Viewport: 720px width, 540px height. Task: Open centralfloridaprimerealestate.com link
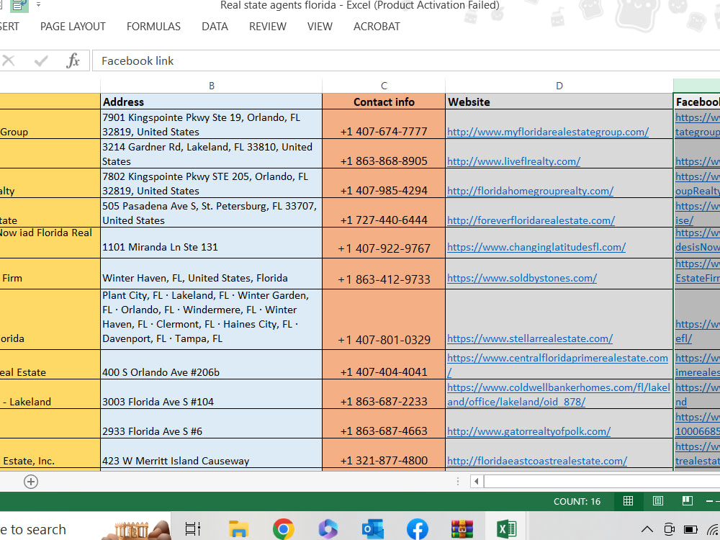point(557,365)
